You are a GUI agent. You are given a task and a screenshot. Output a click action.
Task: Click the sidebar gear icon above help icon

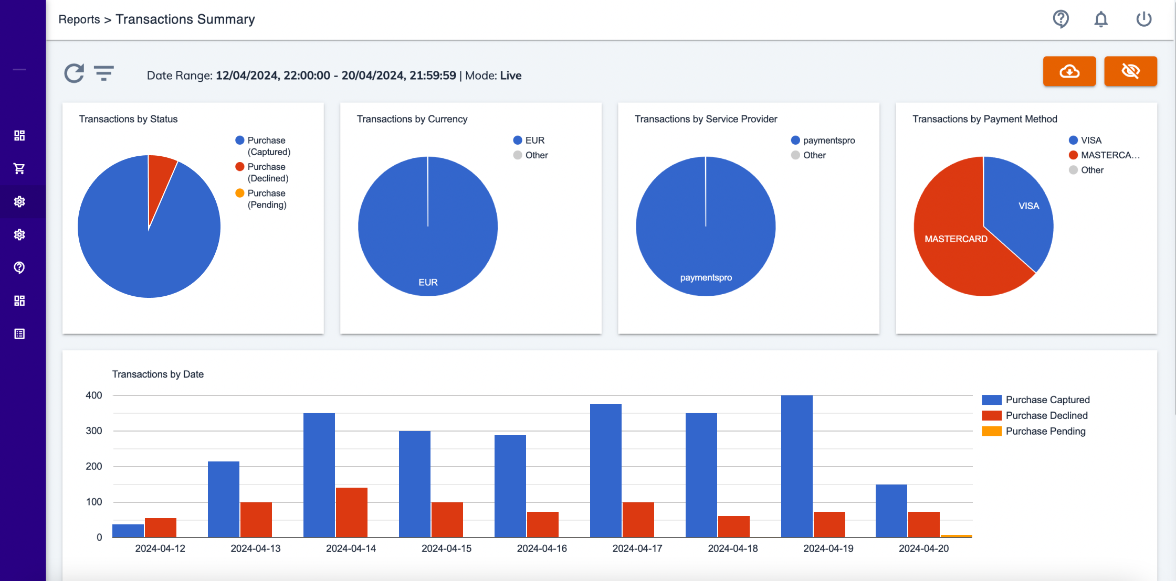point(19,234)
